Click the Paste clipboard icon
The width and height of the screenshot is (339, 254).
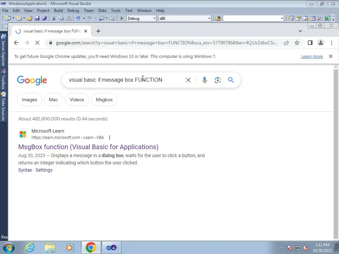69,19
